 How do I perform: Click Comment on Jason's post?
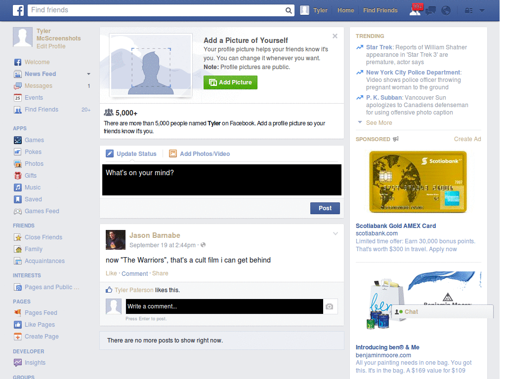coord(134,273)
